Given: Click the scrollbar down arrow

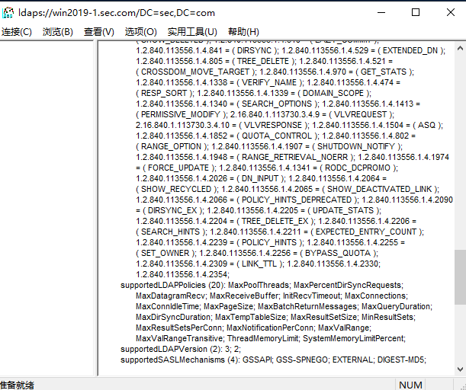Looking at the screenshot, I should (459, 369).
